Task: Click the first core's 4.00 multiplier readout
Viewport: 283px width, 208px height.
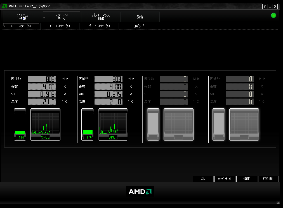Action: tap(42, 87)
